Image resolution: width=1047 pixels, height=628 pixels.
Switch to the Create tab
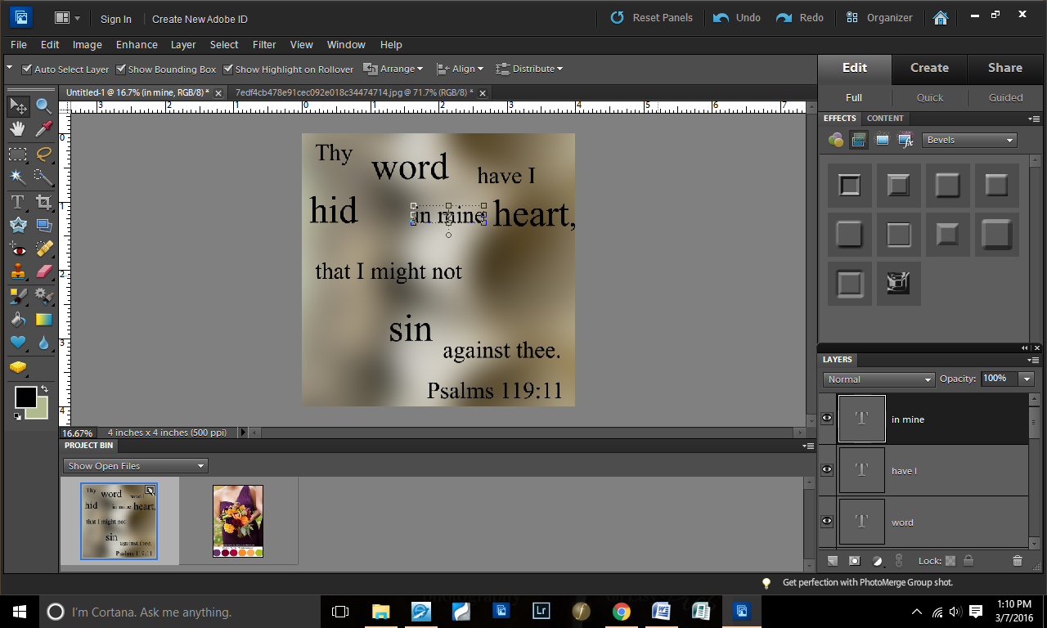929,68
